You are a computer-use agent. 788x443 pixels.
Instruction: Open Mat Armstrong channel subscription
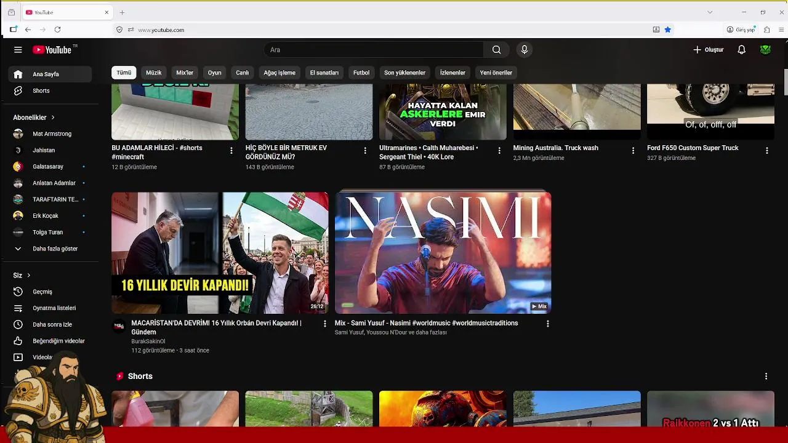pyautogui.click(x=50, y=134)
